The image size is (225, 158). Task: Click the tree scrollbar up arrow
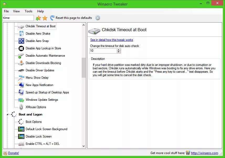(84, 25)
